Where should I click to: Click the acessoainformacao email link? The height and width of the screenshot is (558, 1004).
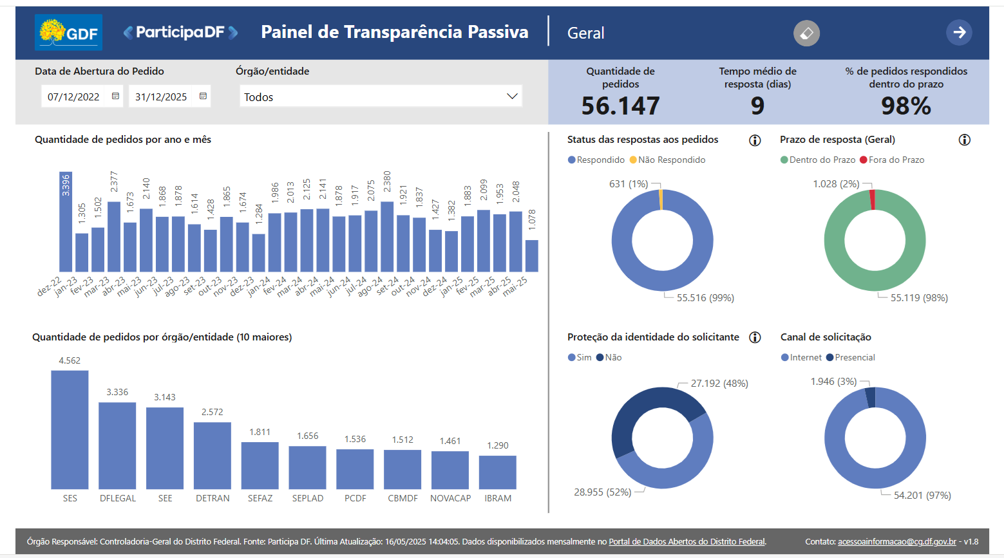pyautogui.click(x=896, y=542)
